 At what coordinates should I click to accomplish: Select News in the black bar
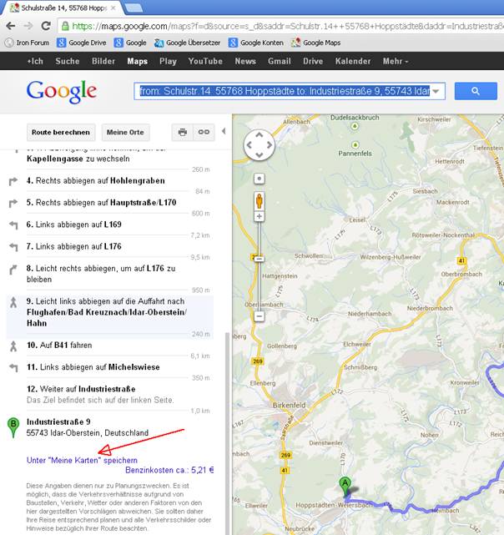coord(245,61)
